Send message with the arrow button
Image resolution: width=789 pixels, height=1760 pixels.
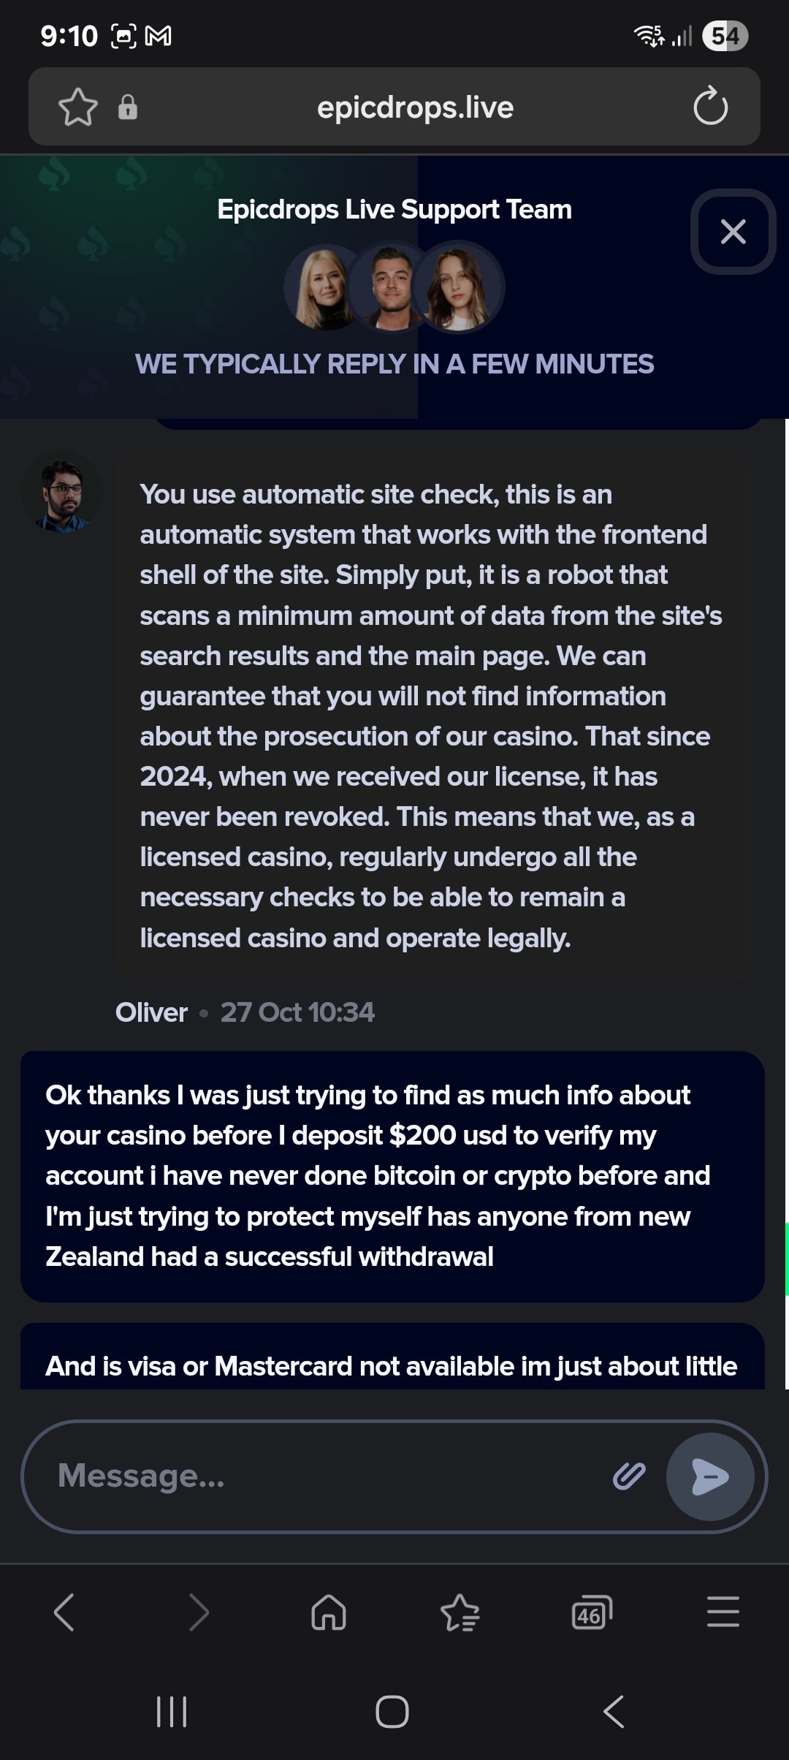tap(709, 1476)
